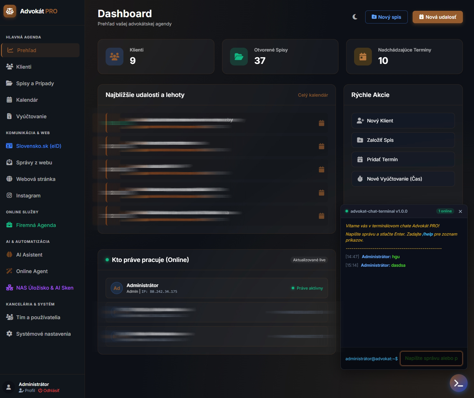Click the Kto práve pracuje (Online) heading

150,260
